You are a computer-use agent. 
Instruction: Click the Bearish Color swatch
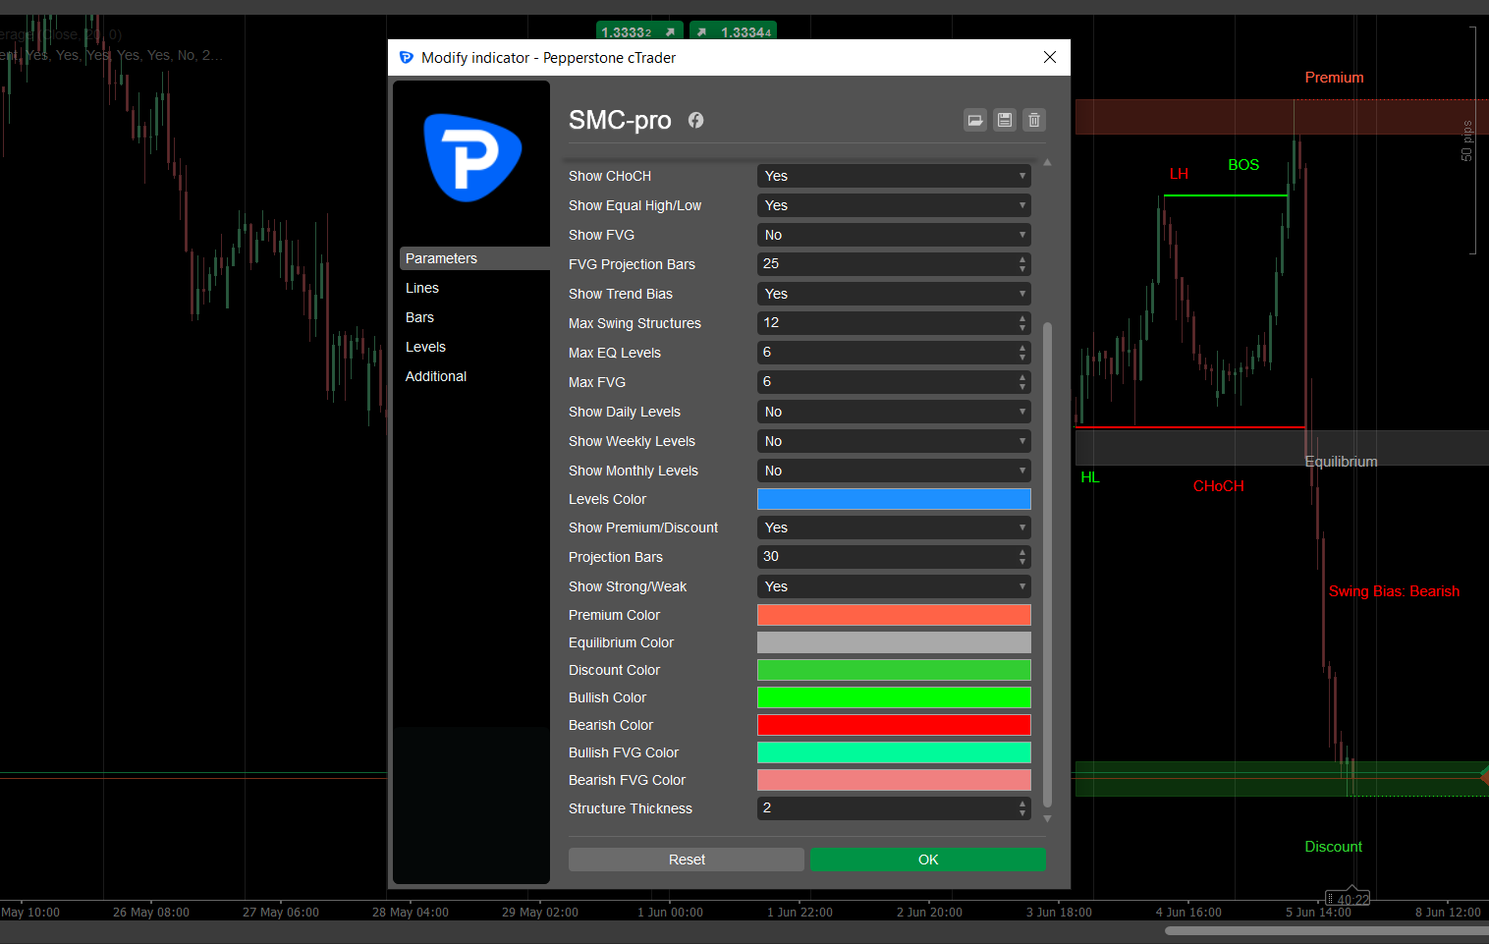coord(894,725)
